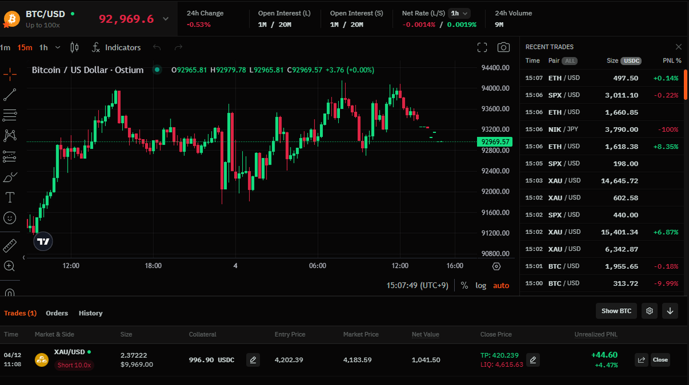Viewport: 689px width, 385px height.
Task: Select the 15m timeframe
Action: tap(25, 48)
